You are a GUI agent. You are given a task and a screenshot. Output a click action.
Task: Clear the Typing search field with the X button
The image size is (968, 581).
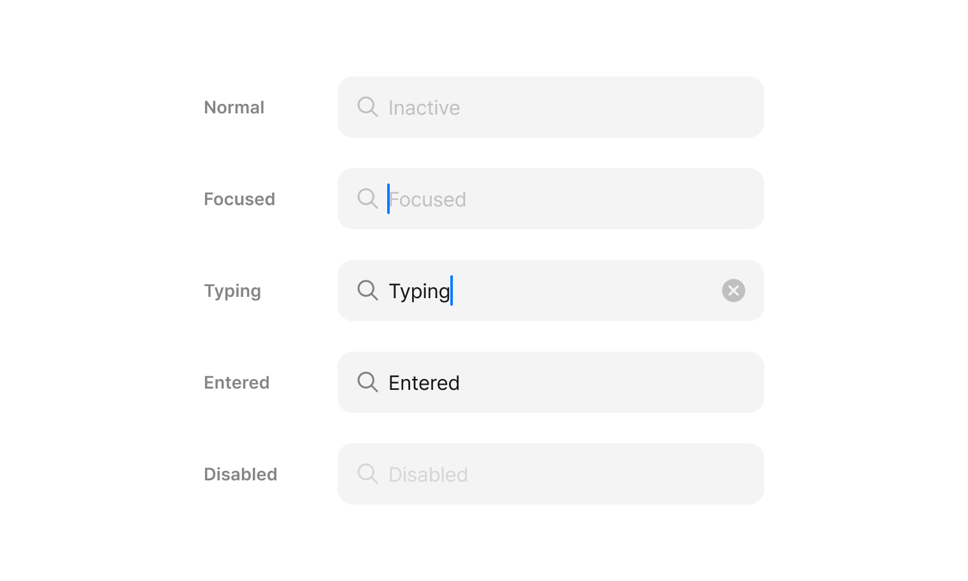click(733, 290)
